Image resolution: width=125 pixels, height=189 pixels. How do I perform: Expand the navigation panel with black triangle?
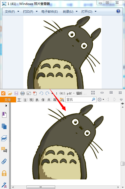[6, 106]
